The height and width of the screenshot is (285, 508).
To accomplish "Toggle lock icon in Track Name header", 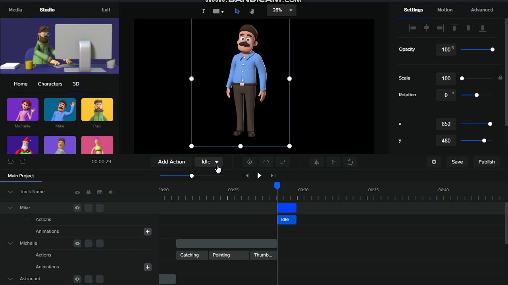I will tap(89, 192).
